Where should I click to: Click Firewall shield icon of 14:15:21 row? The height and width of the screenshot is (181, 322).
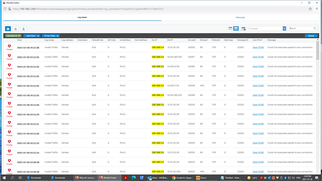9,123
